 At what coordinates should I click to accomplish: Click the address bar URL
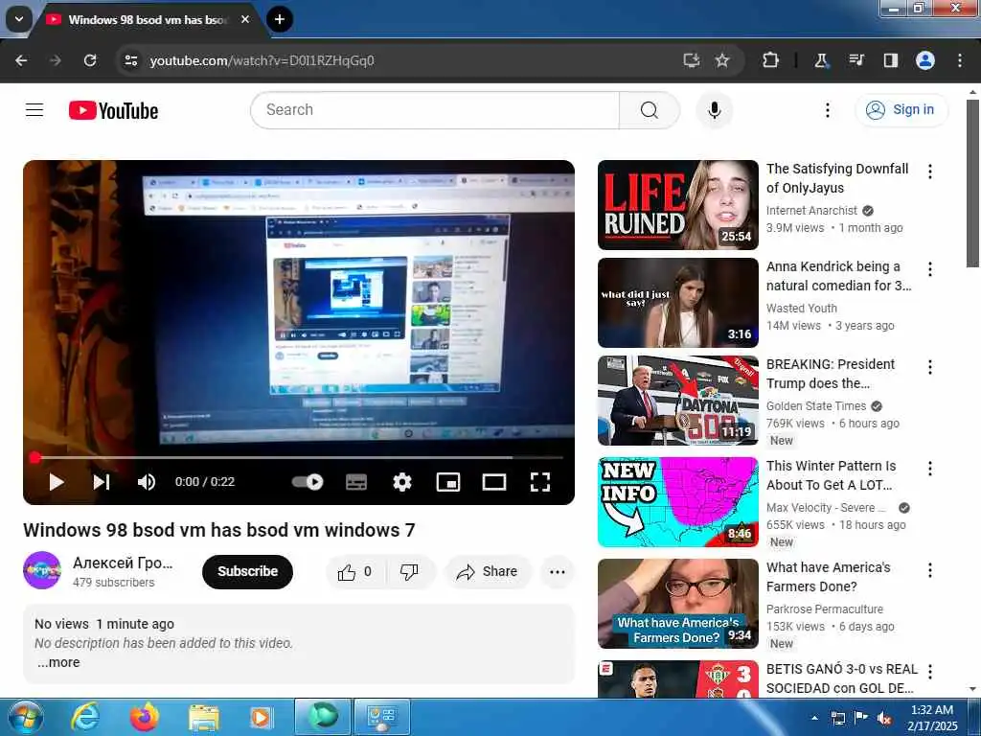[262, 60]
